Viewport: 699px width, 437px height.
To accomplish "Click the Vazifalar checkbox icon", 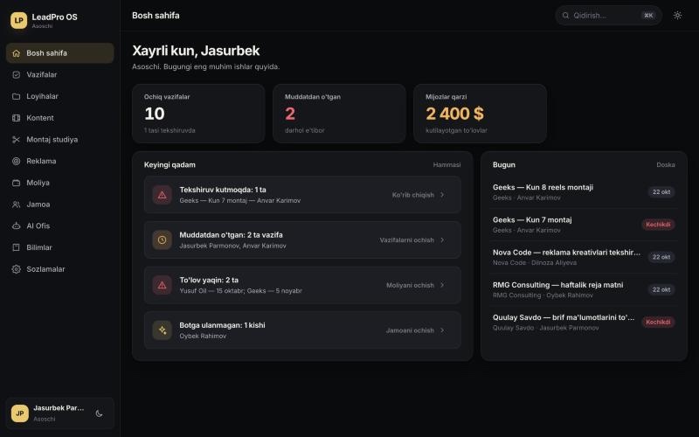I will click(x=16, y=75).
